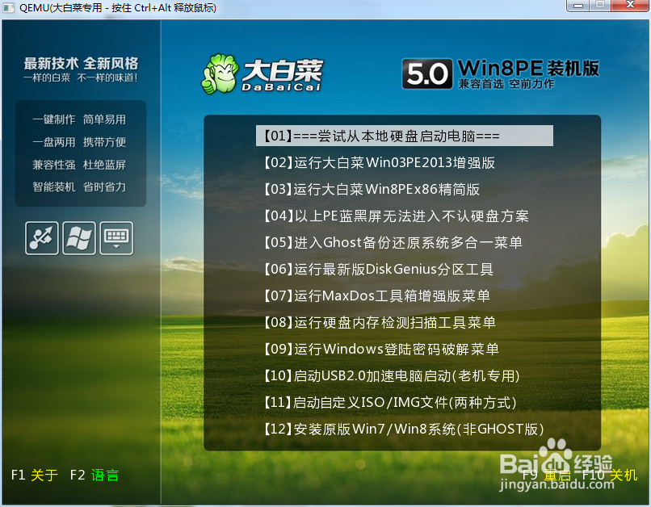Click the 最新技术 全新风格 heading
651x507 pixels.
tap(81, 64)
